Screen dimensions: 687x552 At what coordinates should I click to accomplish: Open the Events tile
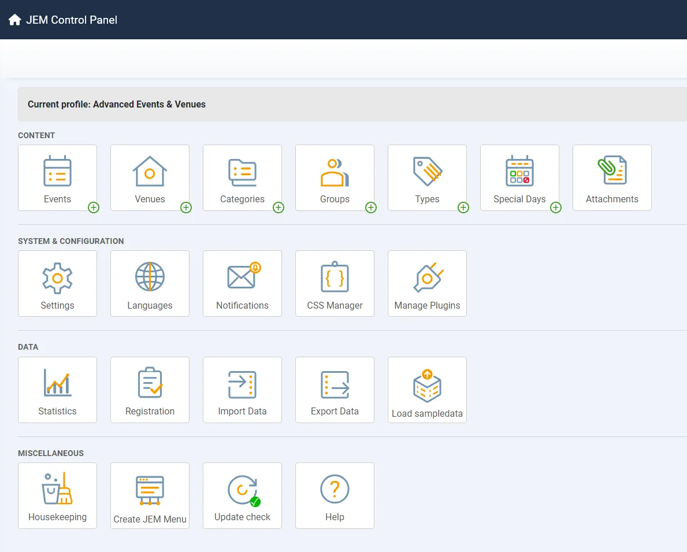tap(57, 177)
